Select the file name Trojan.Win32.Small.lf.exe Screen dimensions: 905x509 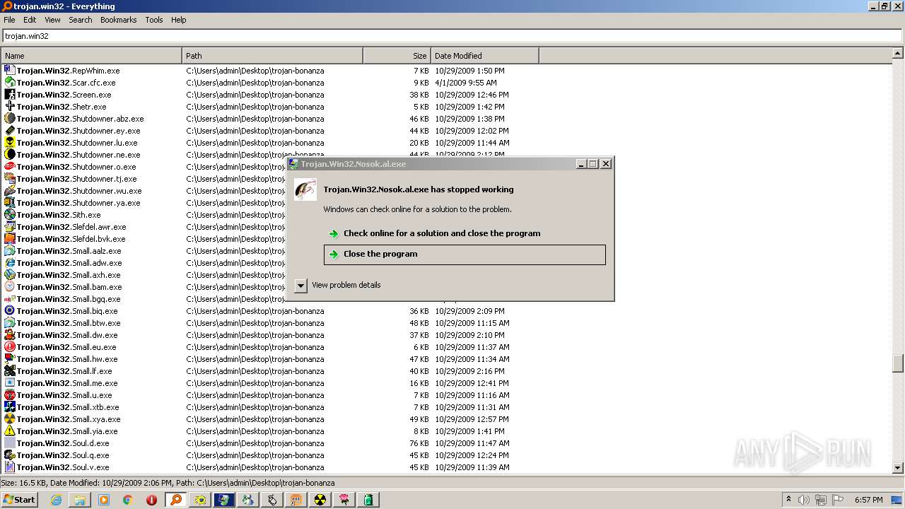(64, 371)
